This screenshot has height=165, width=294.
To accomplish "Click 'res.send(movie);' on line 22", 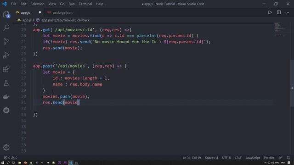I will click(x=62, y=48).
